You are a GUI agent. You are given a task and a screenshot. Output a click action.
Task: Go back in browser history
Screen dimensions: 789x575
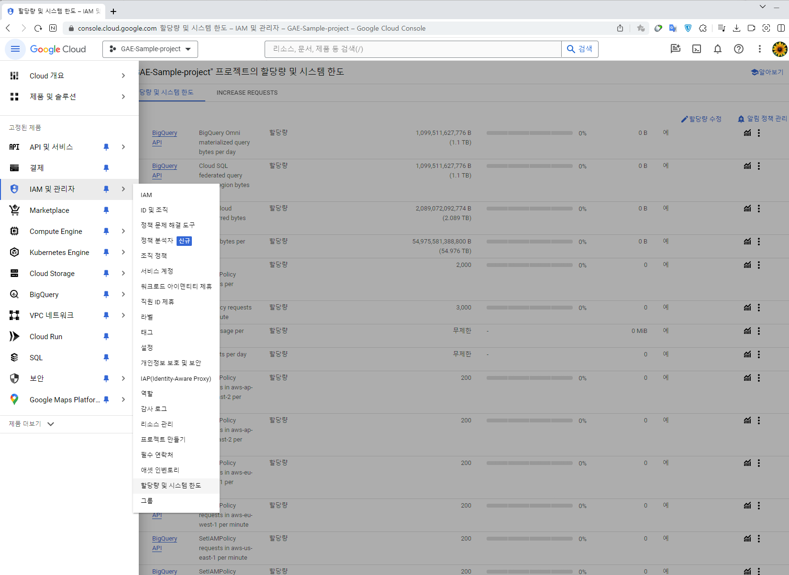tap(8, 28)
